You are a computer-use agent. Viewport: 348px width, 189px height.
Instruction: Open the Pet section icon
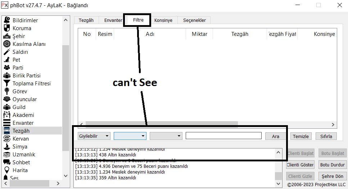tap(6, 60)
